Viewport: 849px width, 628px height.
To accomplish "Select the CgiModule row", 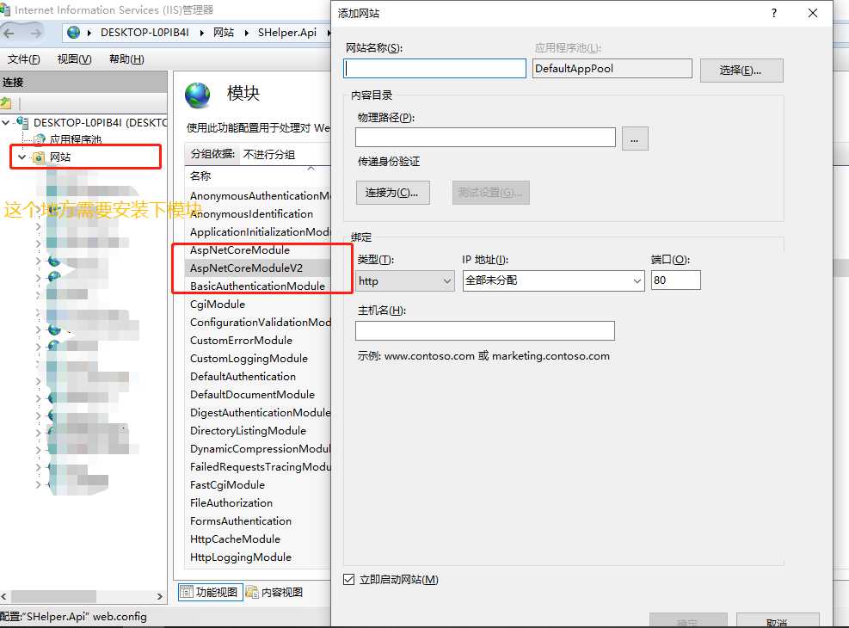I will [x=259, y=305].
